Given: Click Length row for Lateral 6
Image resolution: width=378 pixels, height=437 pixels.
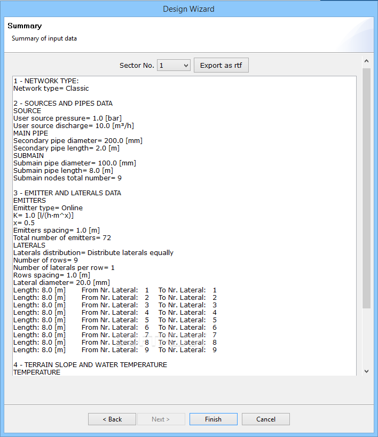Looking at the screenshot, I should click(x=115, y=328).
